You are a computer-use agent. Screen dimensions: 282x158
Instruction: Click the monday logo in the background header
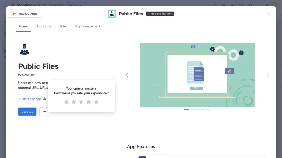(13, 5)
